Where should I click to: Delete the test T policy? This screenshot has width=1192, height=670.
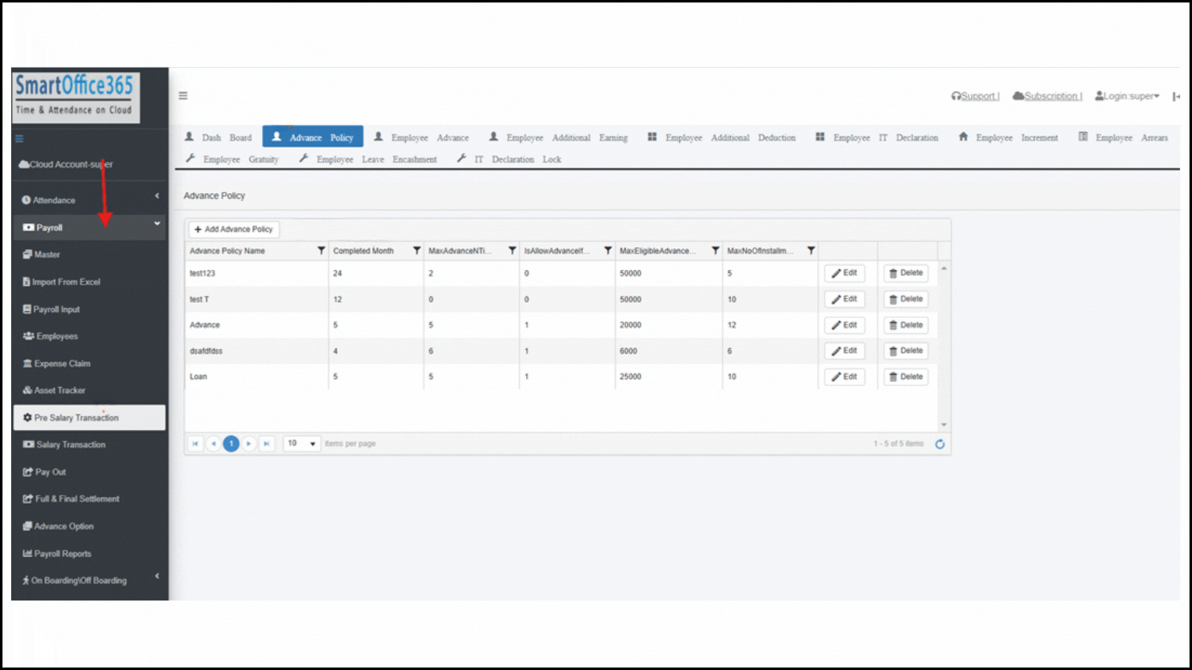point(906,299)
